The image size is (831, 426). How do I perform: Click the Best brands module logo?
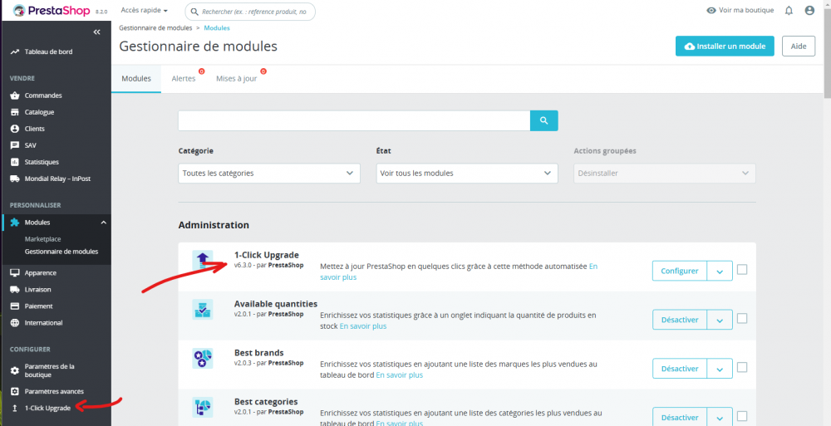203,358
